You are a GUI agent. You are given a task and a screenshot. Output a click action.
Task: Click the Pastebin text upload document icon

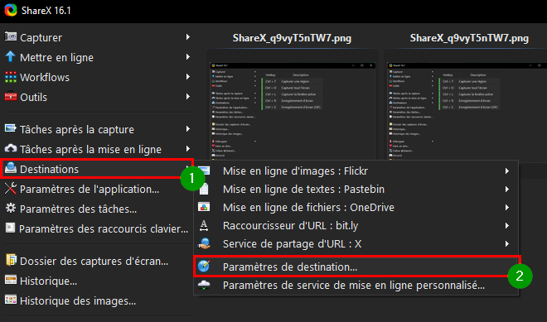204,189
